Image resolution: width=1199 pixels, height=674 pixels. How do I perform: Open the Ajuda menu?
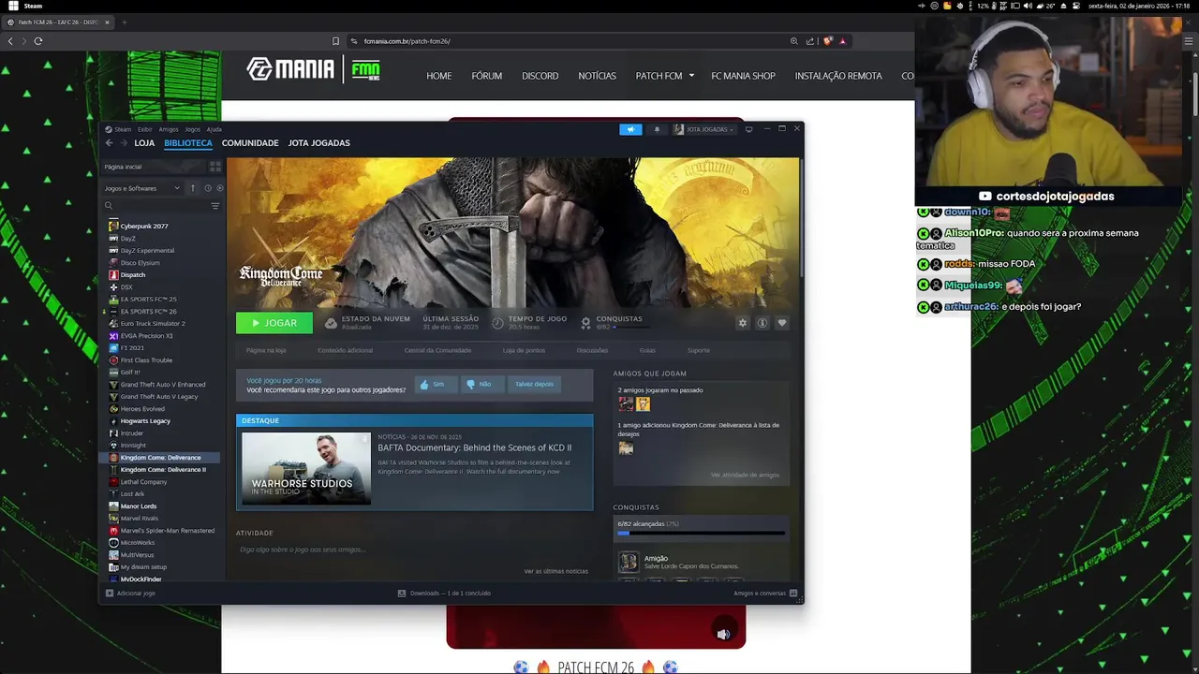click(215, 129)
